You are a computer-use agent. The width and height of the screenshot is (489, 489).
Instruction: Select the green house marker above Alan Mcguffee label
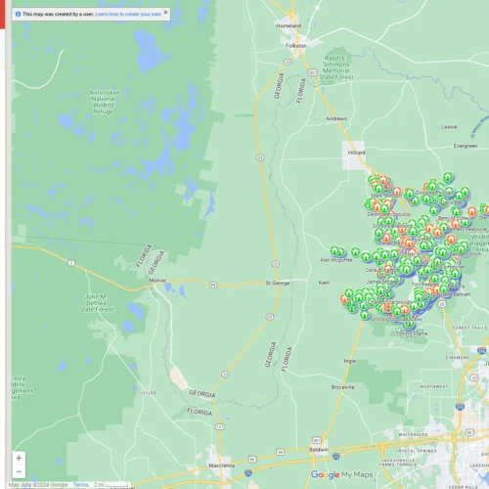point(334,250)
